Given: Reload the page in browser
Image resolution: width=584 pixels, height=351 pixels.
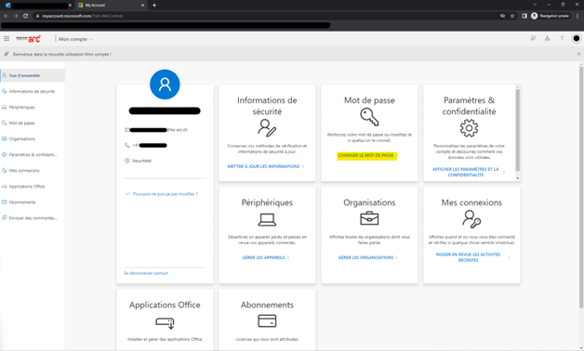Looking at the screenshot, I should 25,16.
